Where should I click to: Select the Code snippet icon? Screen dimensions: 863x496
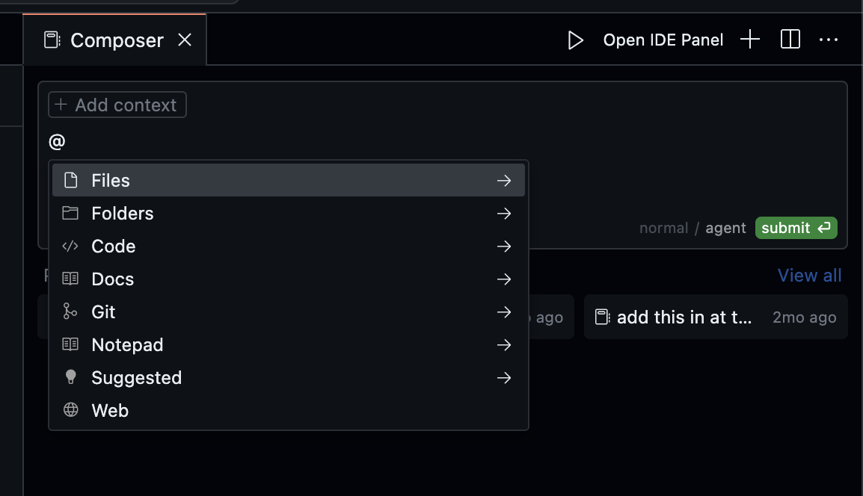(70, 246)
